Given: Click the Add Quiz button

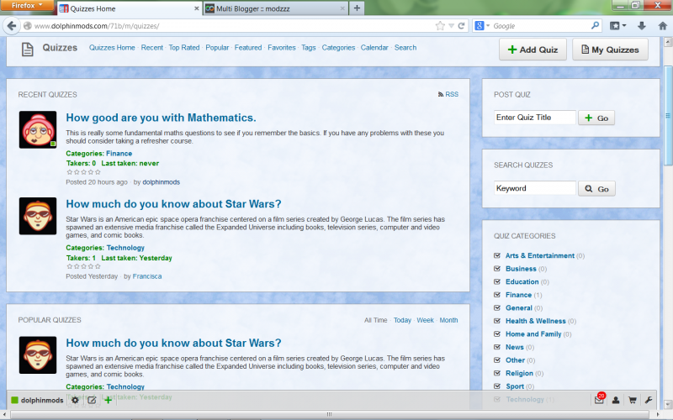Looking at the screenshot, I should 533,50.
